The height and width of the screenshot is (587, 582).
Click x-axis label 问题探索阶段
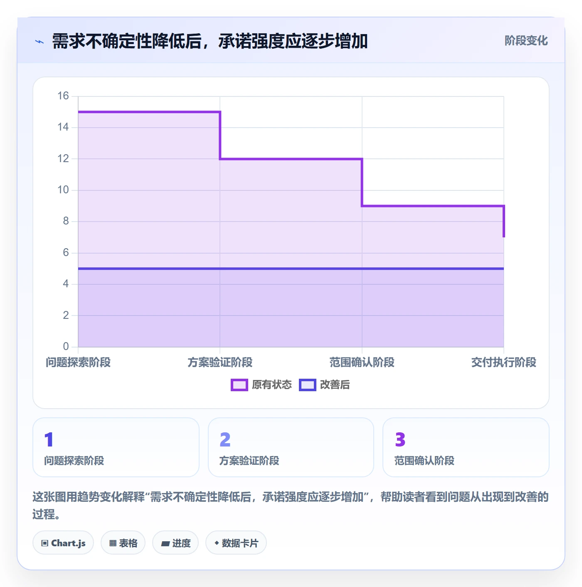click(78, 363)
